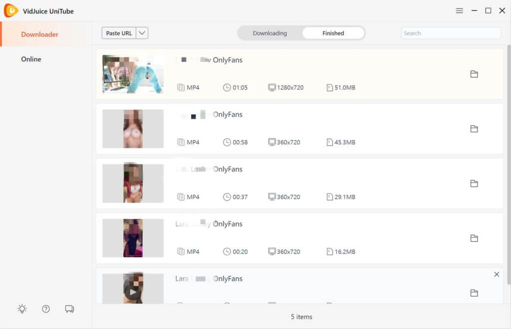Click the 5 items status text
The image size is (511, 329).
[301, 317]
